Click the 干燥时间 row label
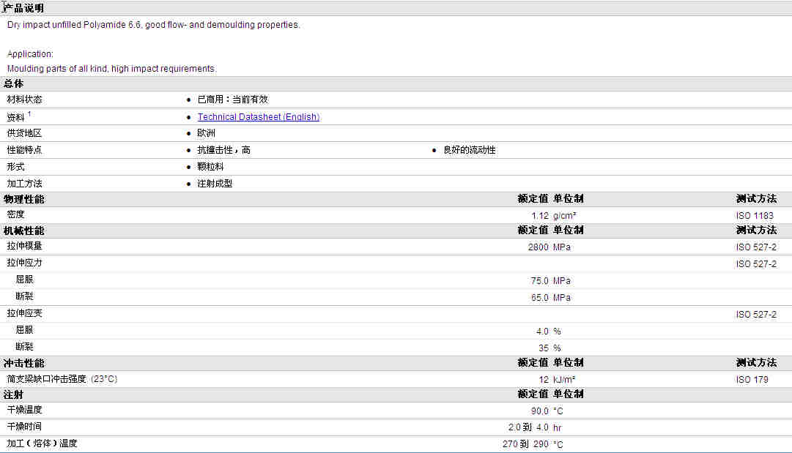The image size is (792, 453). click(24, 427)
